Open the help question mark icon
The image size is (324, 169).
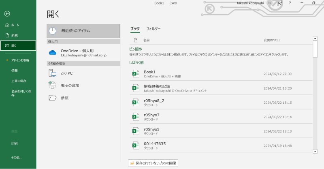[x=290, y=3]
